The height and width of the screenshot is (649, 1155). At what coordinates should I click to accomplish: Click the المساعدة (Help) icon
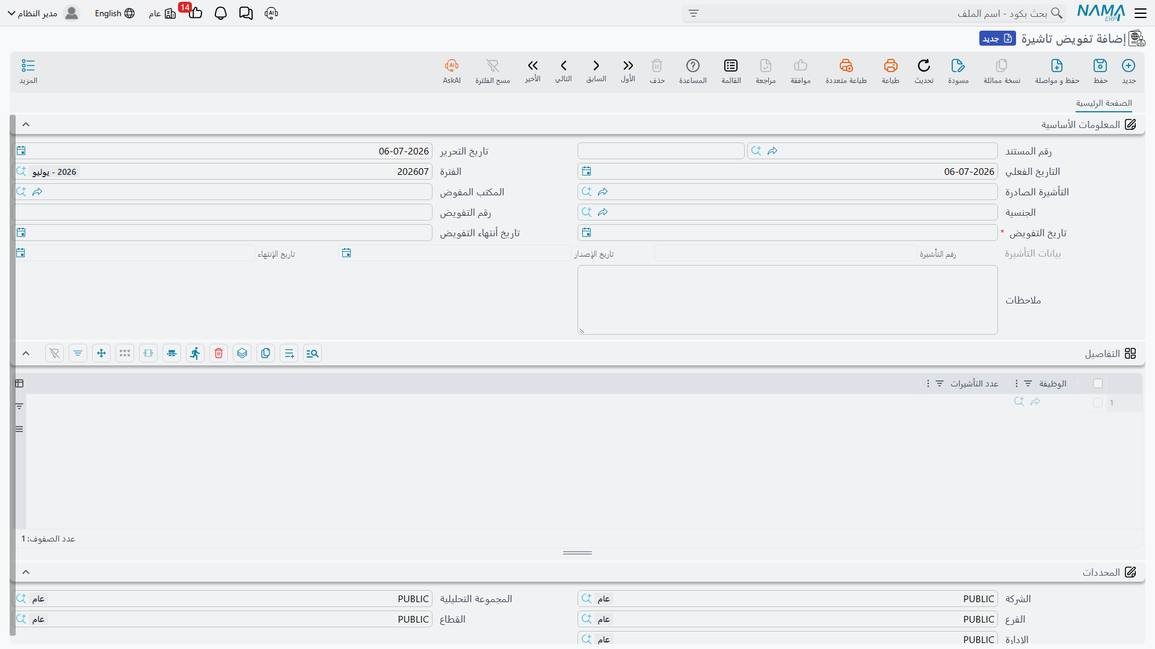693,66
